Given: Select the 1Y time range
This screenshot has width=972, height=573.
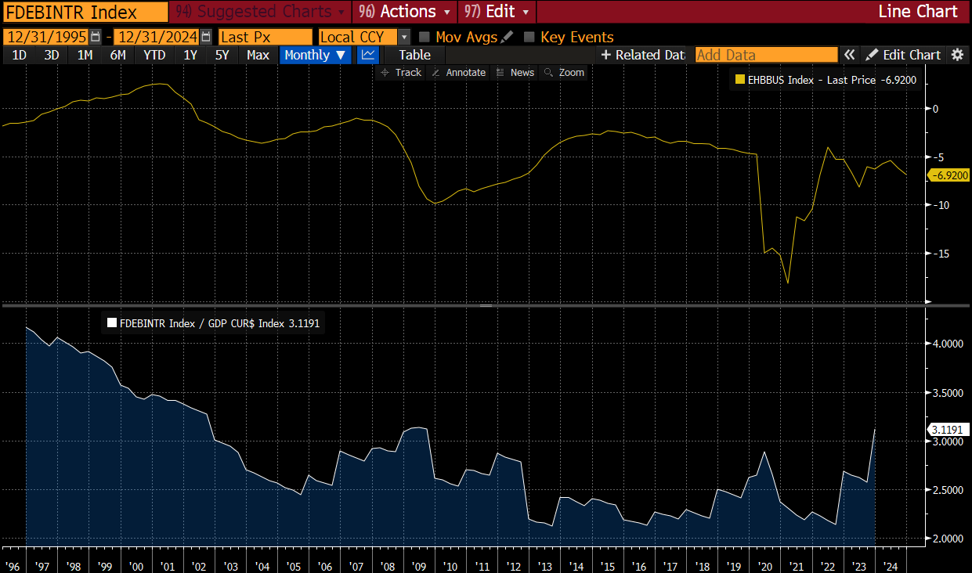Looking at the screenshot, I should [x=190, y=55].
